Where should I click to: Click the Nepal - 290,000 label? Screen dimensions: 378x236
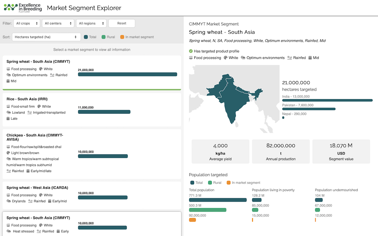(294, 114)
